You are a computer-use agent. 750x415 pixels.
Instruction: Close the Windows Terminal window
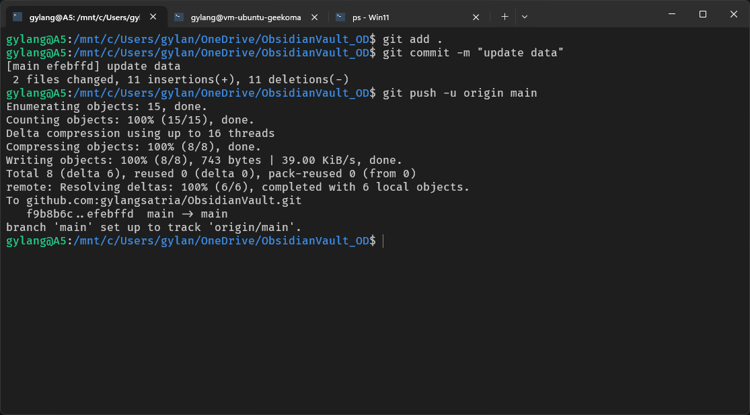coord(734,14)
